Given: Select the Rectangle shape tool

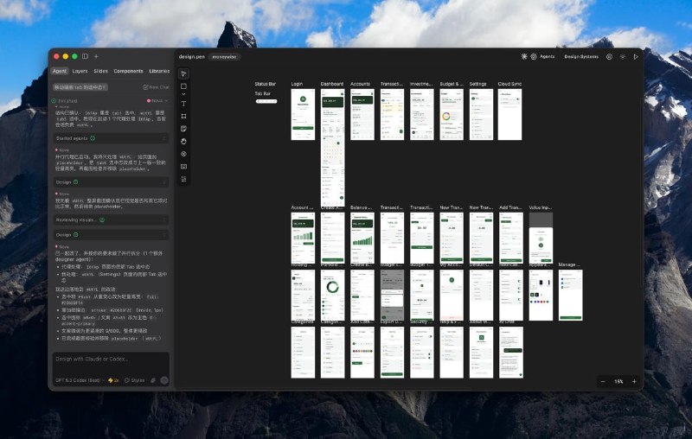Looking at the screenshot, I should (183, 86).
